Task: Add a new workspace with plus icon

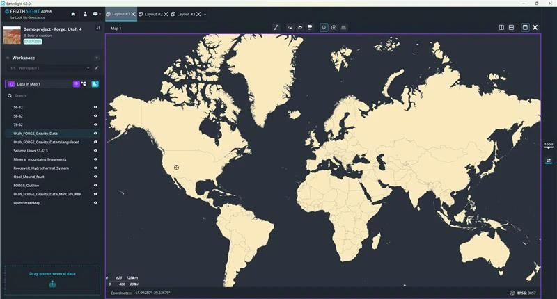Action: [x=97, y=58]
